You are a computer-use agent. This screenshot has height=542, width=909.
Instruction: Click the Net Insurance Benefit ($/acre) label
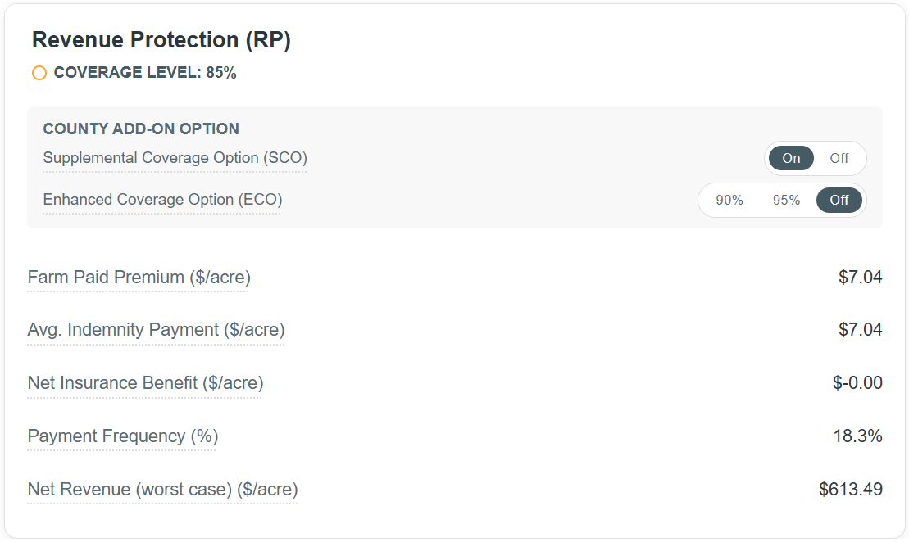145,383
